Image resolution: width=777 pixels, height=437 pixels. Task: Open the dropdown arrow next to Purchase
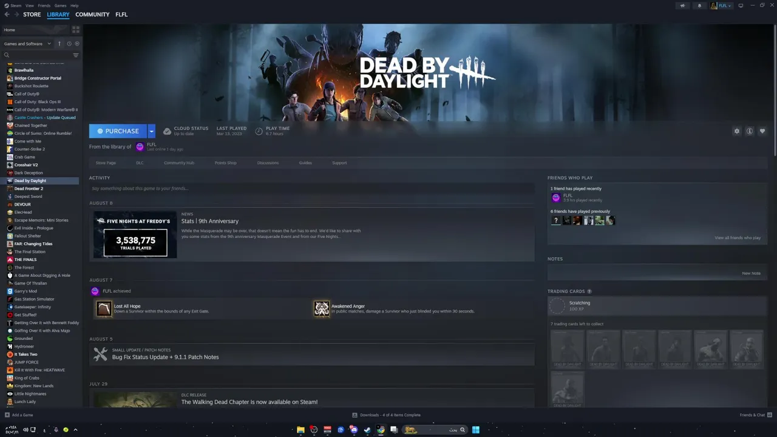151,131
